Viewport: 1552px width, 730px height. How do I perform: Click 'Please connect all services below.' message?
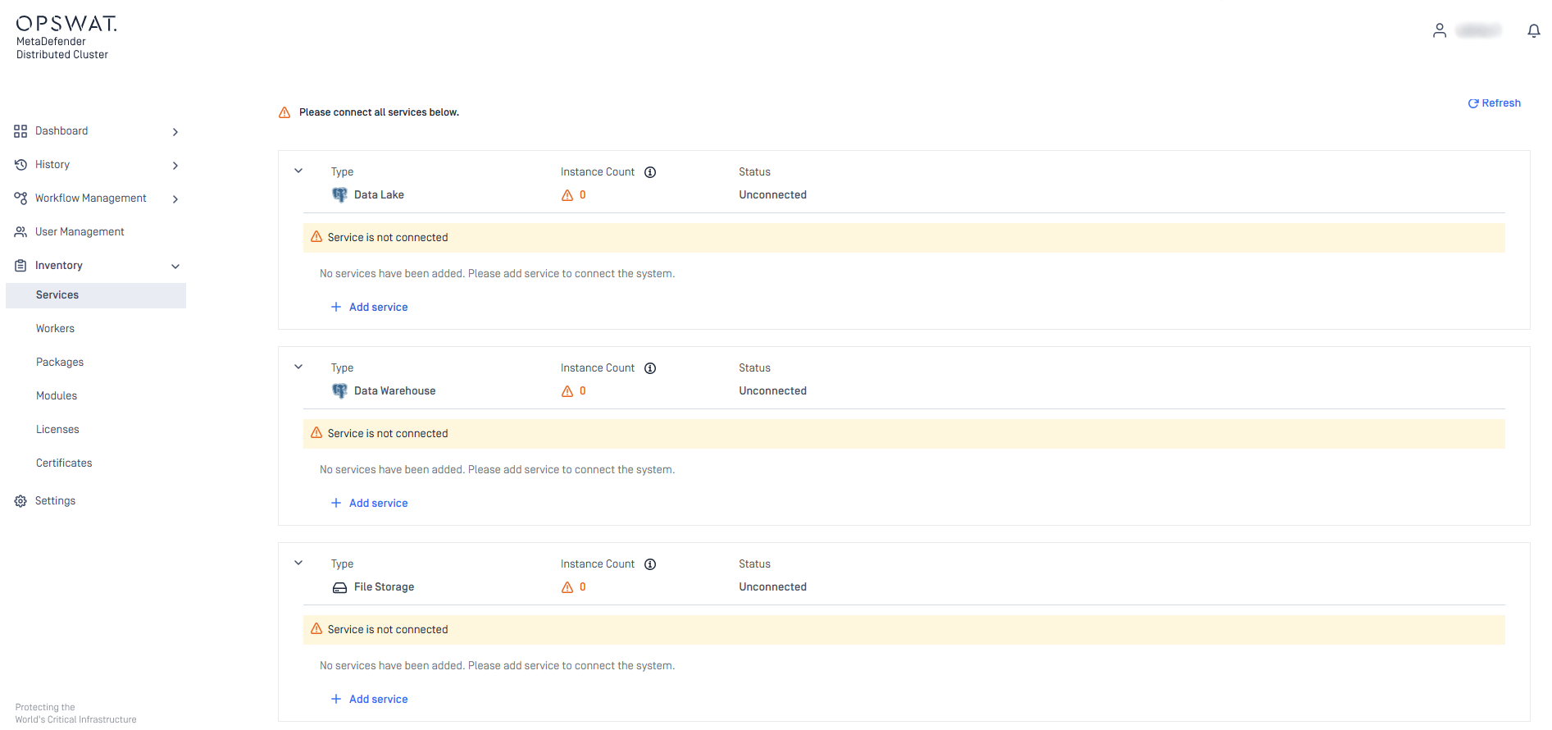pos(379,112)
